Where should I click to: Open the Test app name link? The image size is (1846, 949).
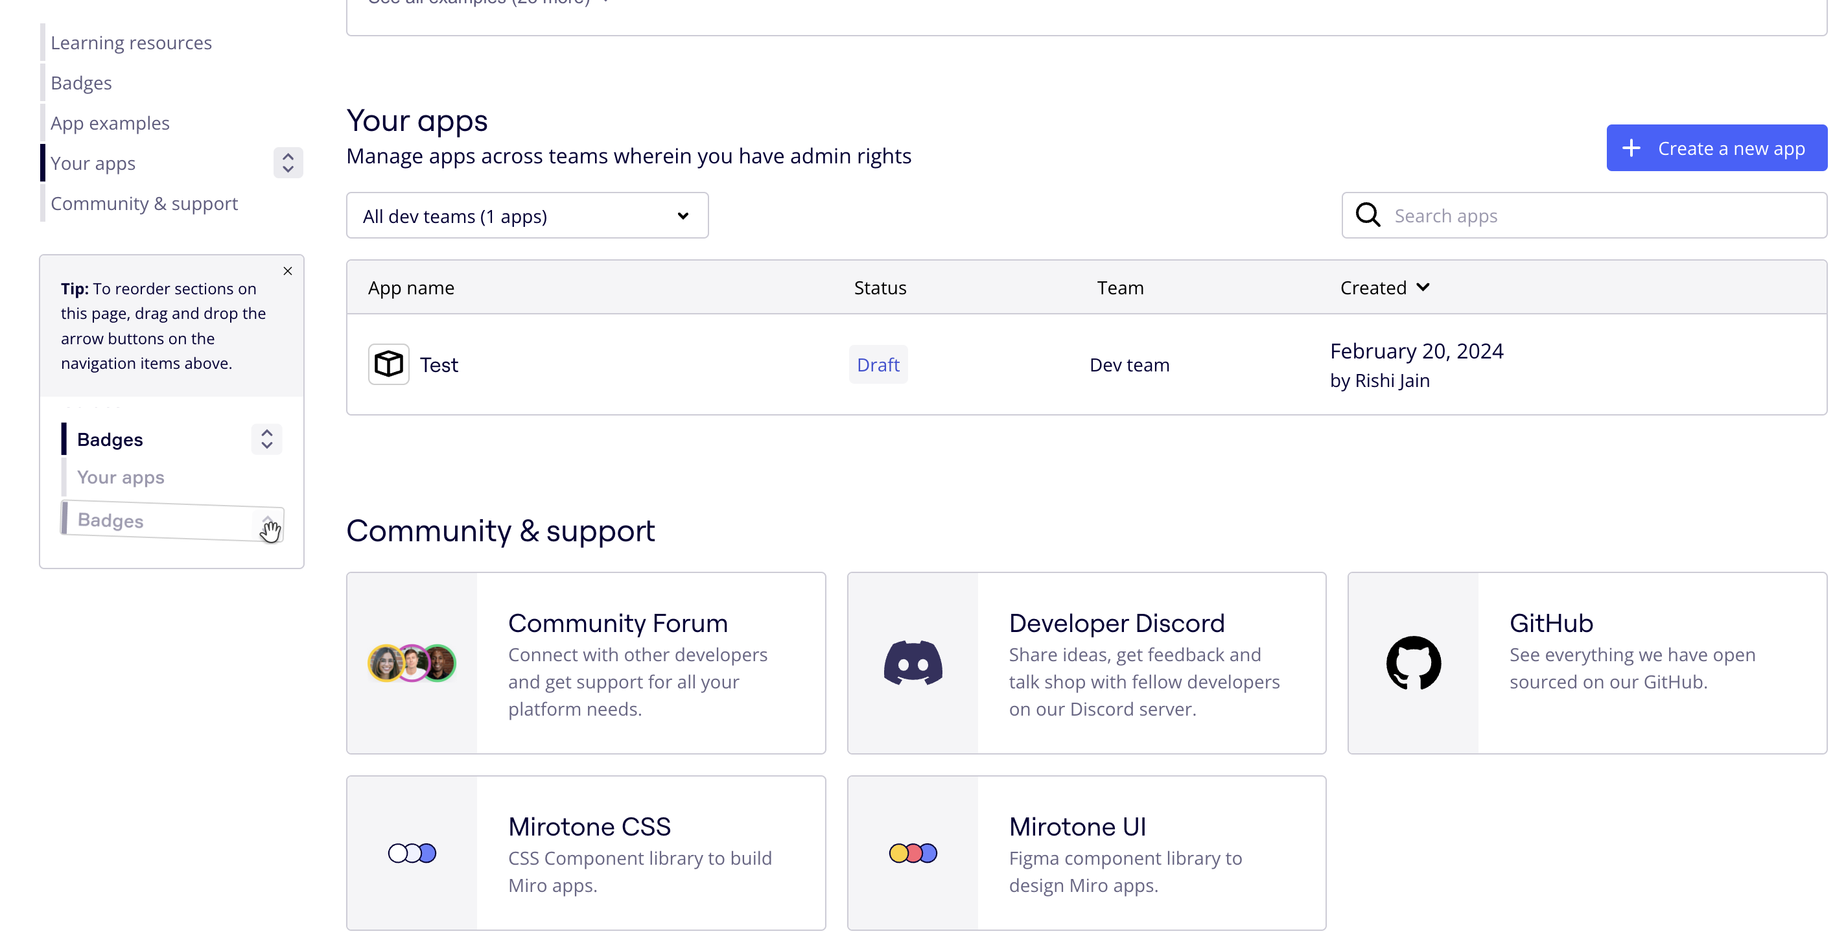point(439,365)
